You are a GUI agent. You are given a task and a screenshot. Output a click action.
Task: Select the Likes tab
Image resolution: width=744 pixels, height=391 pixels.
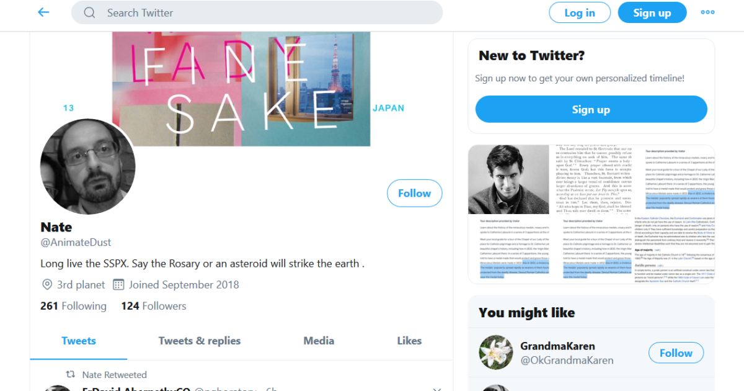(x=409, y=341)
